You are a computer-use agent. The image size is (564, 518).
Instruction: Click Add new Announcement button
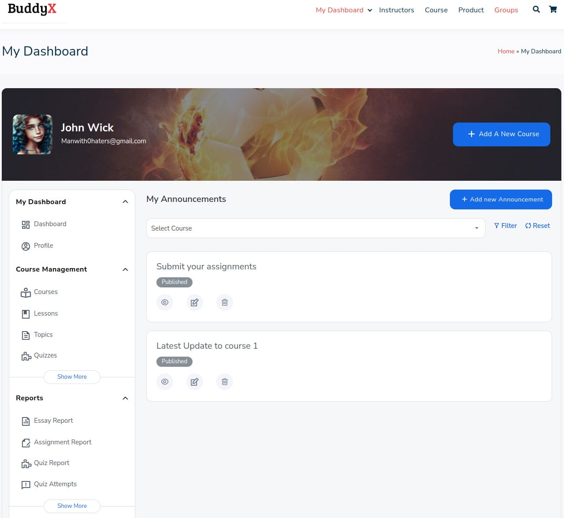(501, 200)
